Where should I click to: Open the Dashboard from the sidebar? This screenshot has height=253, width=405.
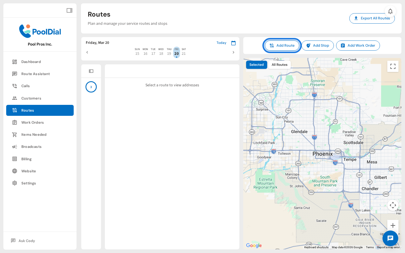pyautogui.click(x=31, y=62)
